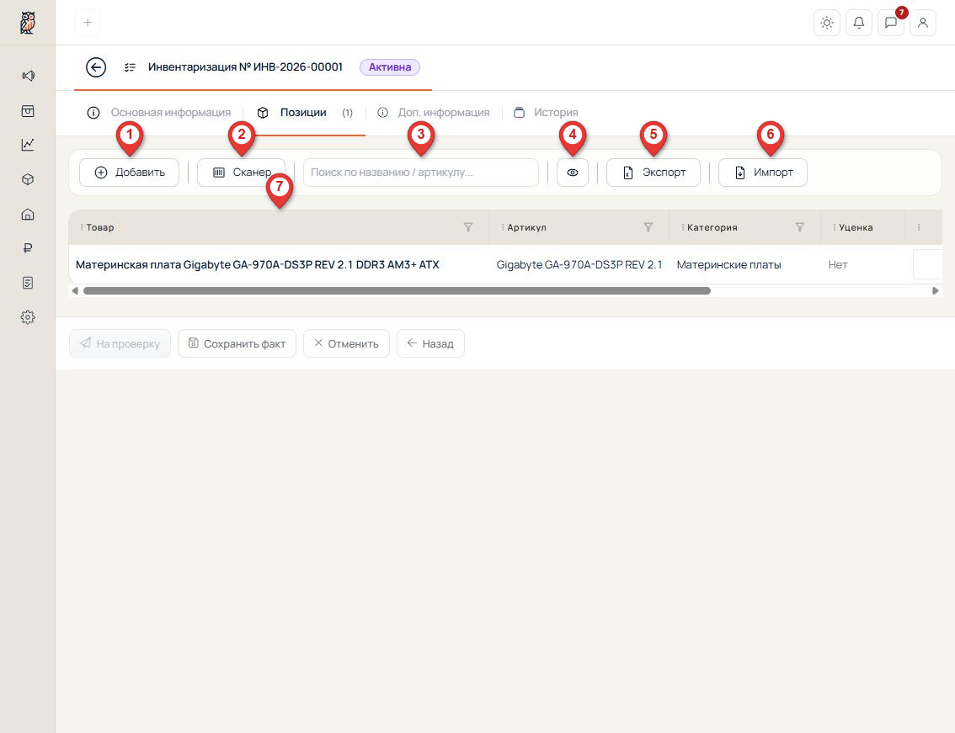
Task: Open the ruble finance icon in sidebar
Action: pos(28,248)
